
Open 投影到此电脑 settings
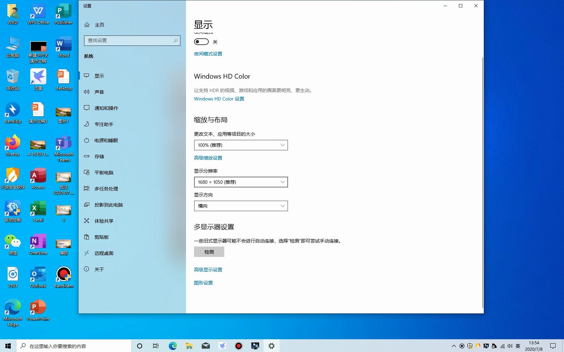pos(108,205)
